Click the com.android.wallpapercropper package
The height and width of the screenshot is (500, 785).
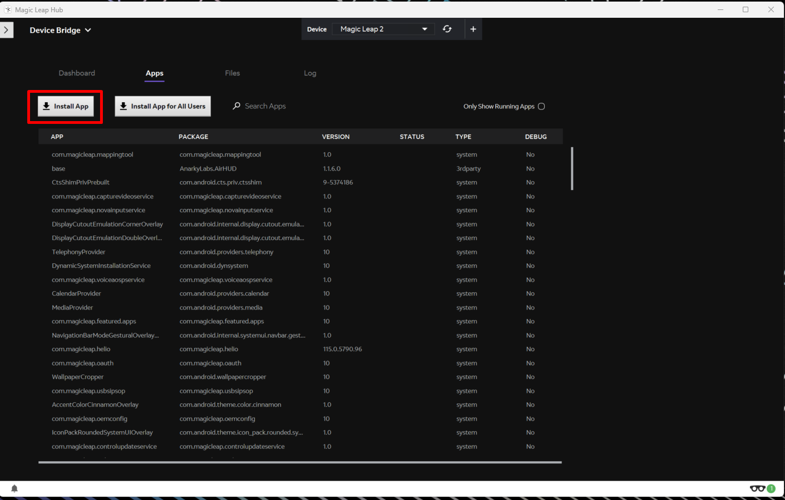222,377
